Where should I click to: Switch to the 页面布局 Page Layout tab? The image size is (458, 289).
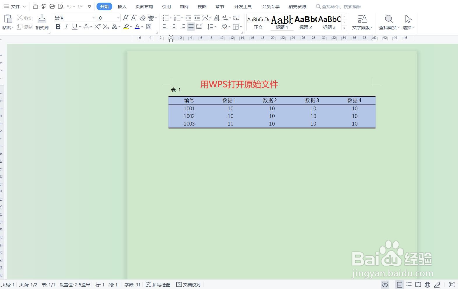click(x=144, y=6)
